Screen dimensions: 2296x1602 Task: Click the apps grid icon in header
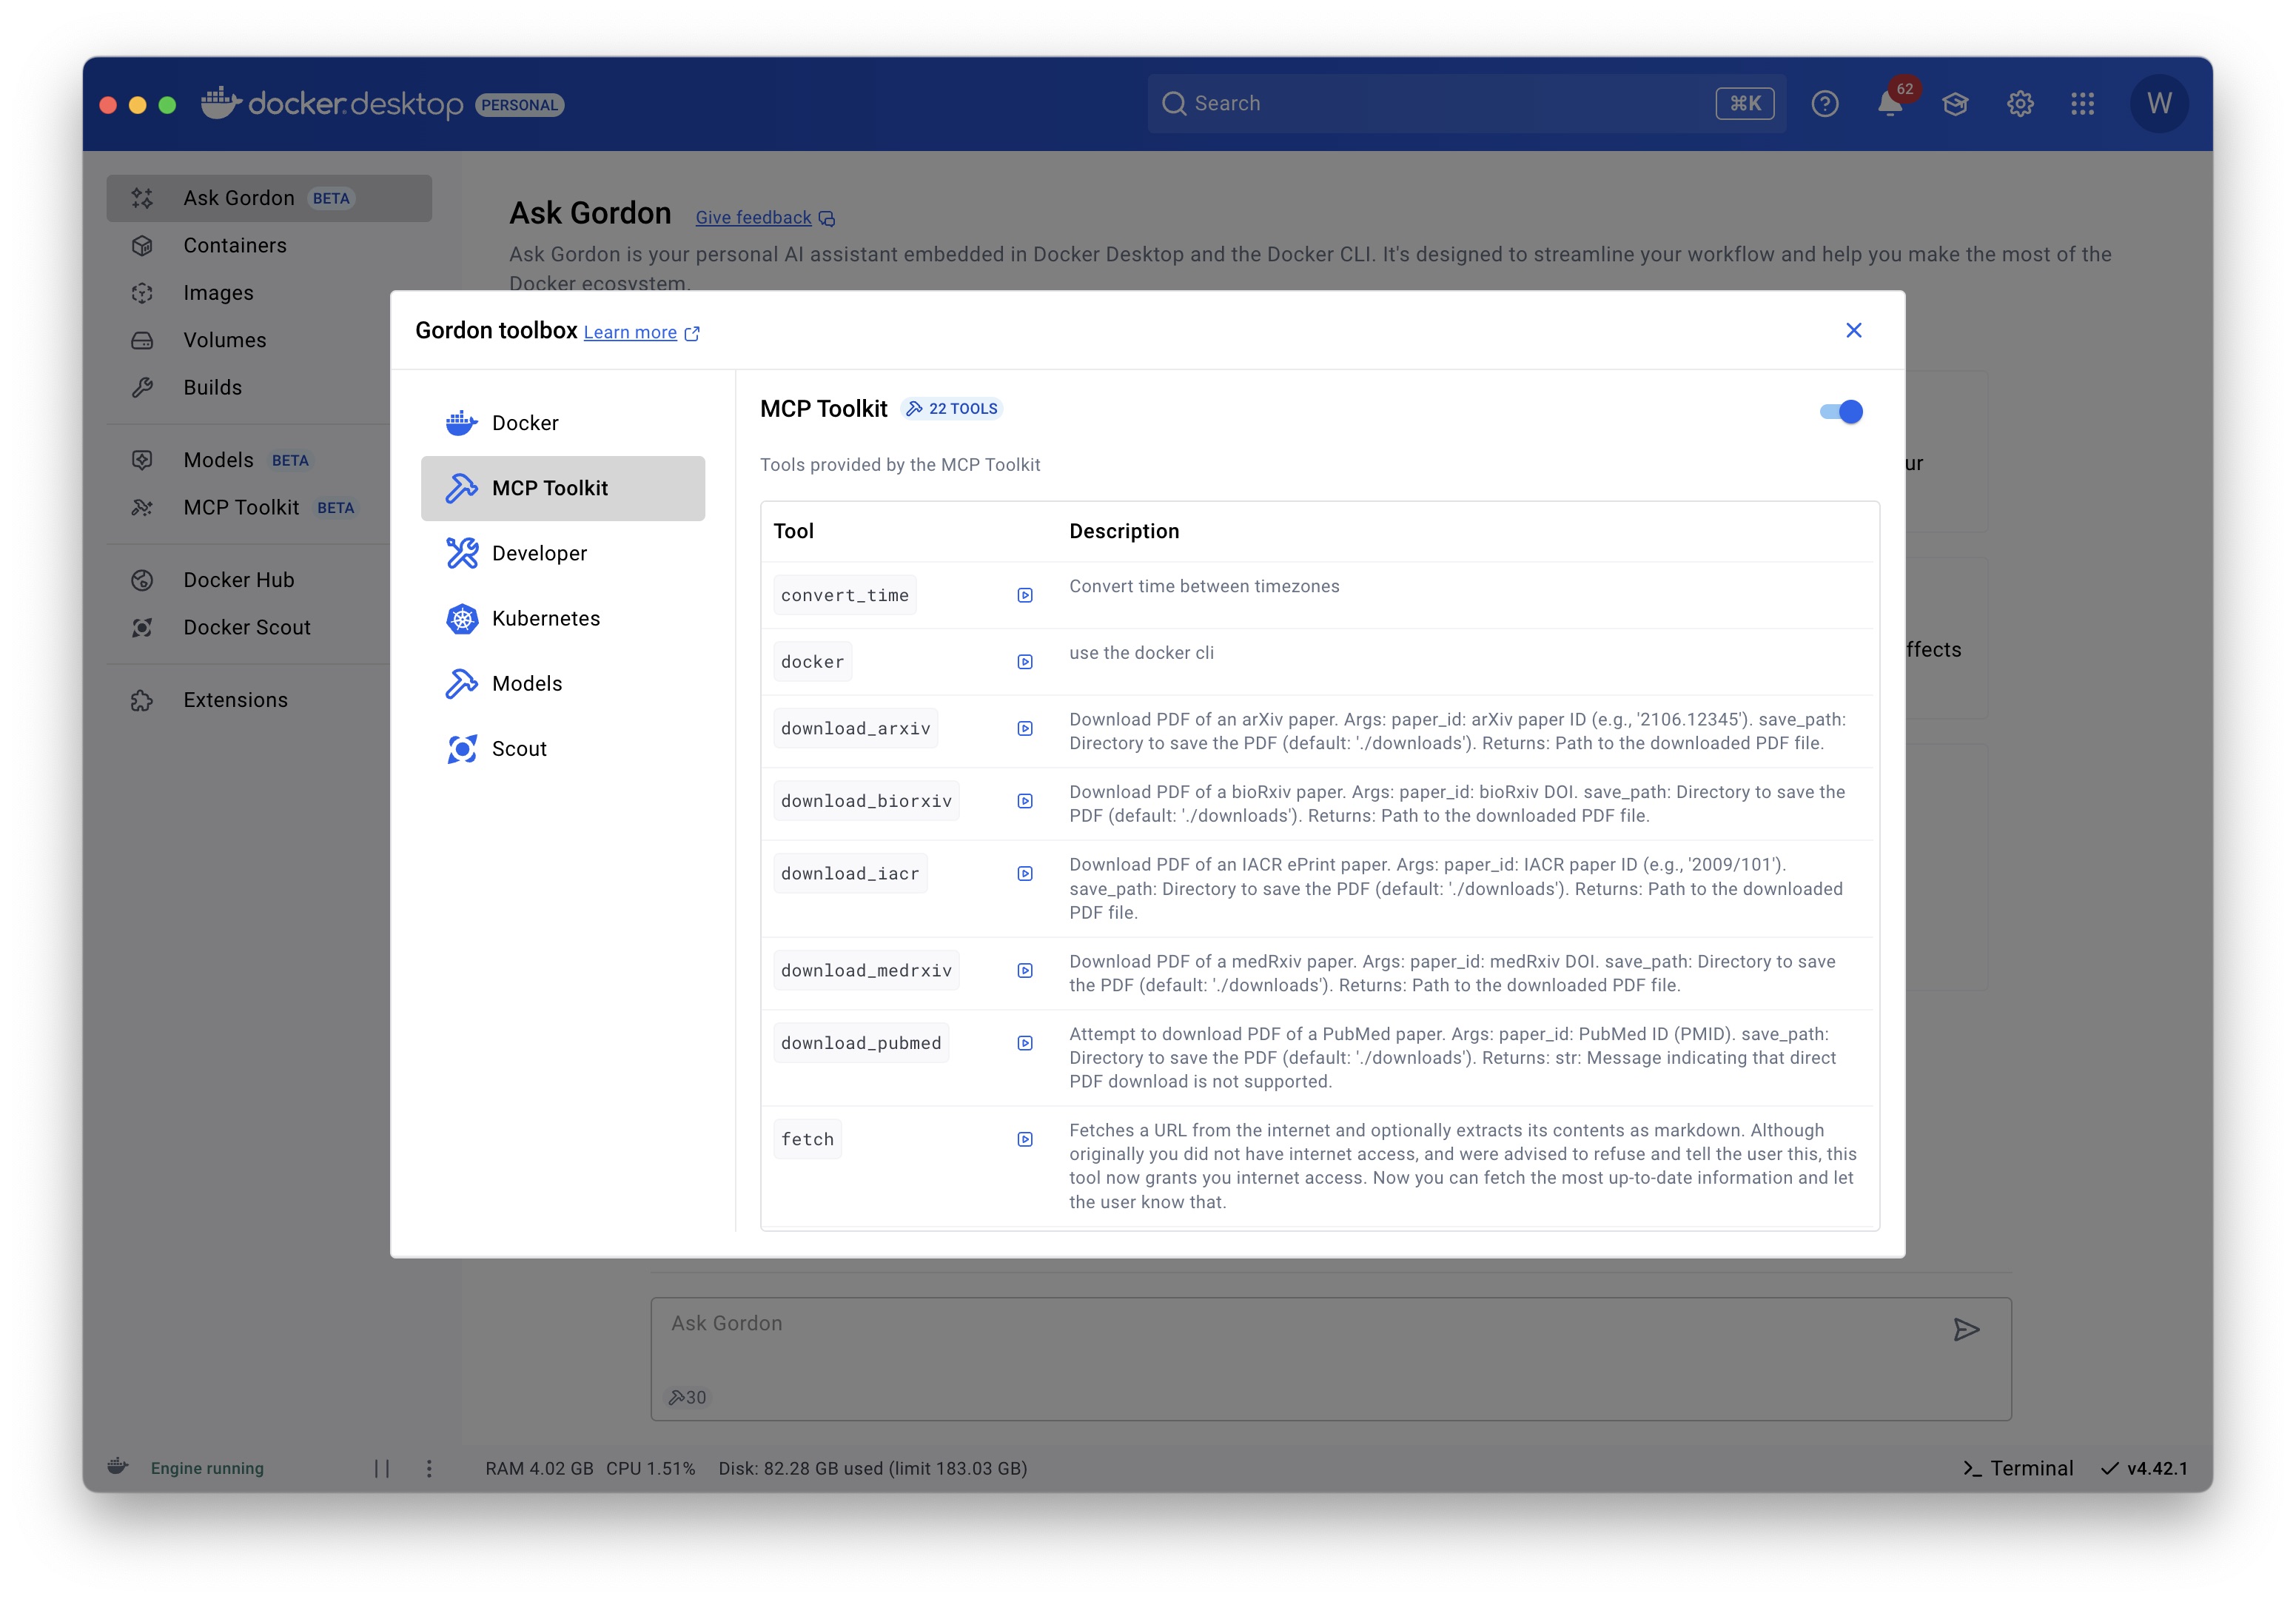2083,104
